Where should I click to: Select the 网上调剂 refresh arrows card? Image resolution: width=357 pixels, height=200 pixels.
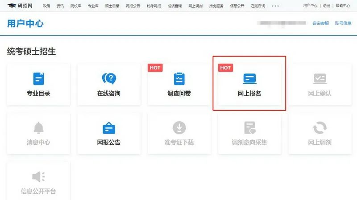pos(320,134)
